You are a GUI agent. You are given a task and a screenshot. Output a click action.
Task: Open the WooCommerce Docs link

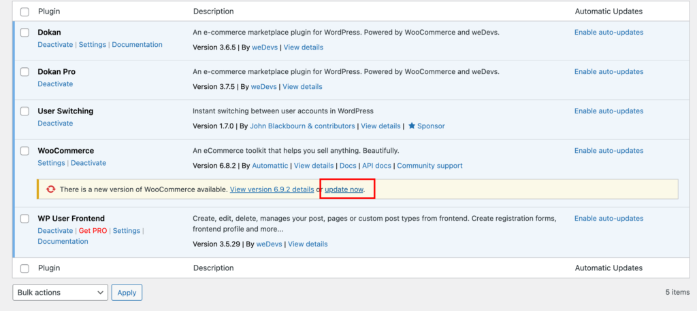click(348, 166)
